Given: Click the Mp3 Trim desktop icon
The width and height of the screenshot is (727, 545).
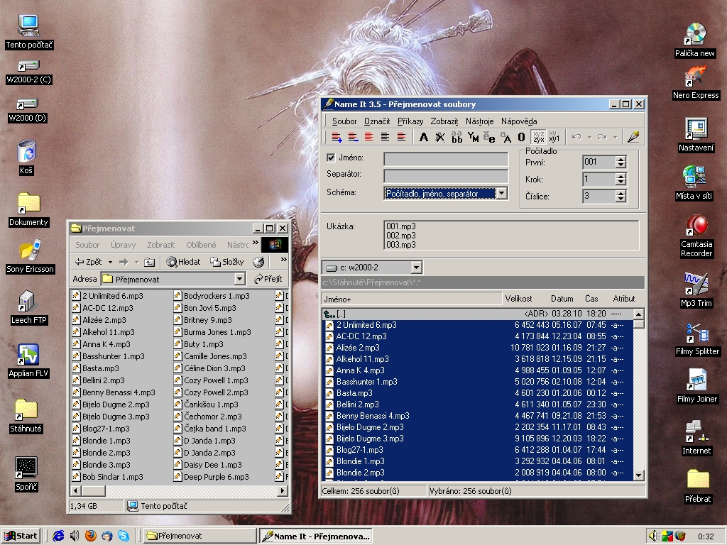Looking at the screenshot, I should [x=696, y=284].
